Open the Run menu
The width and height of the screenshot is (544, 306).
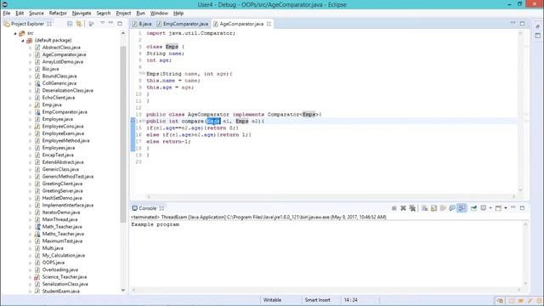click(x=140, y=14)
